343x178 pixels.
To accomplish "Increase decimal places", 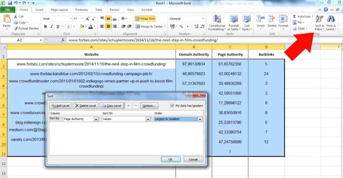I will tap(196, 26).
